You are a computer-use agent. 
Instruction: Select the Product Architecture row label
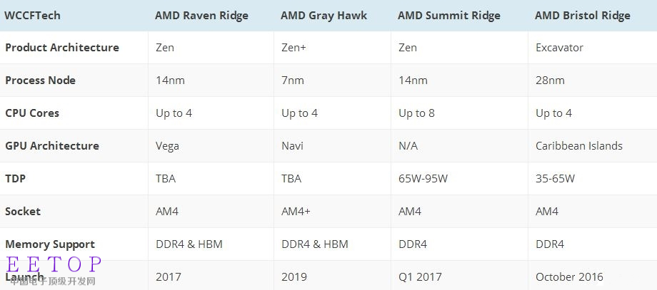point(62,47)
